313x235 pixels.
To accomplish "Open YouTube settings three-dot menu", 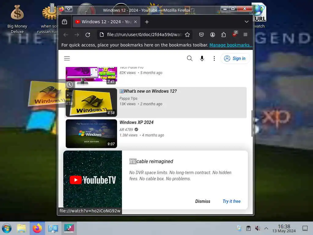I will [214, 58].
